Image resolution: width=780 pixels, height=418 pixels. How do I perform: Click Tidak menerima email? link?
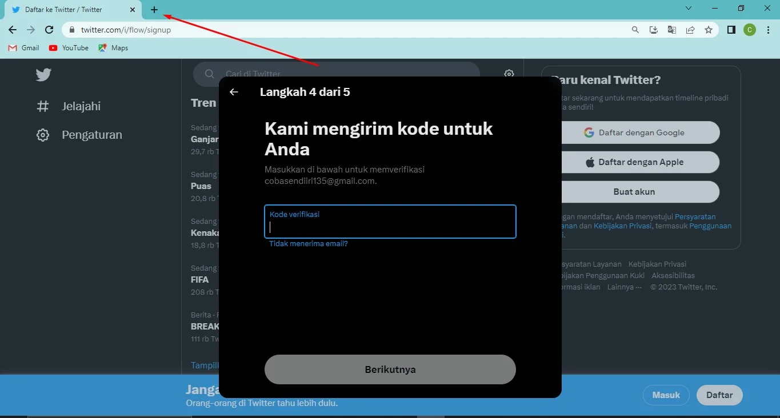coord(309,244)
